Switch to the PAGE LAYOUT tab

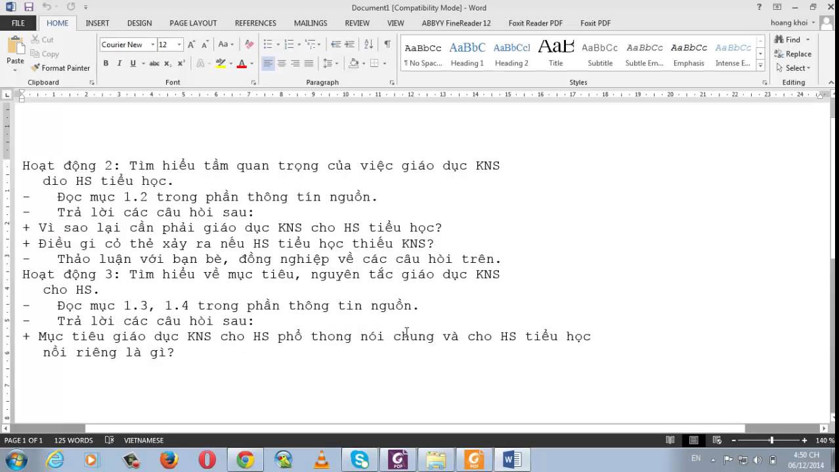(193, 23)
